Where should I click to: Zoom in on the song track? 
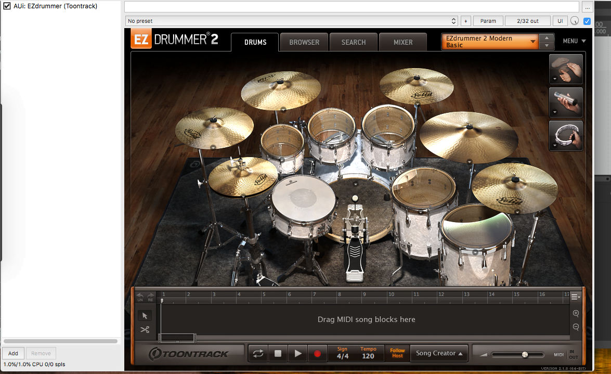[576, 313]
